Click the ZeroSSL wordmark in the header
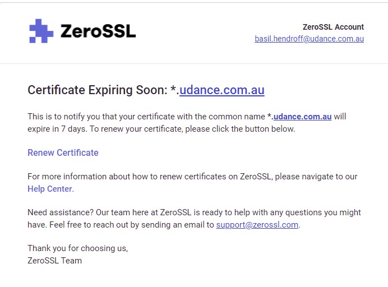The height and width of the screenshot is (287, 388). click(98, 31)
